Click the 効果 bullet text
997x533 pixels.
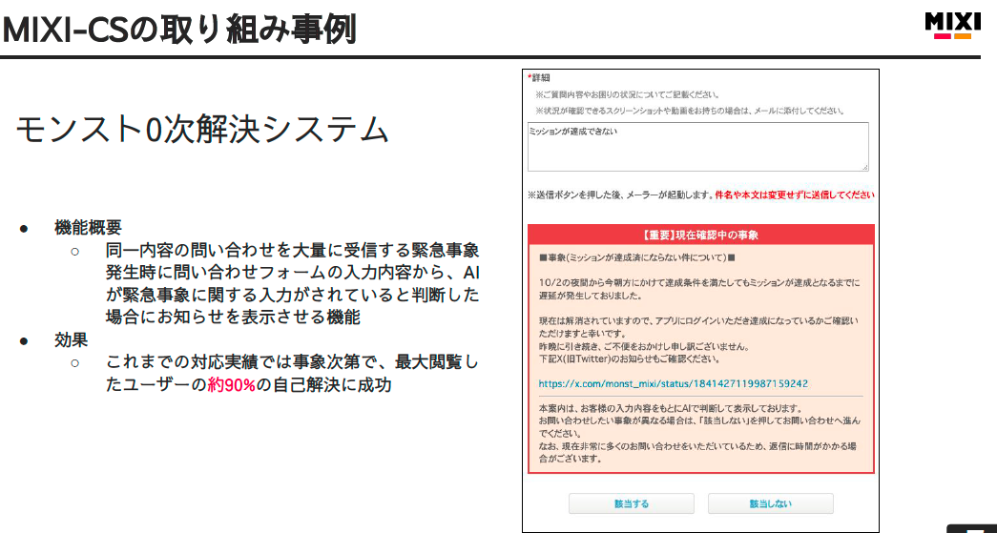[x=72, y=340]
